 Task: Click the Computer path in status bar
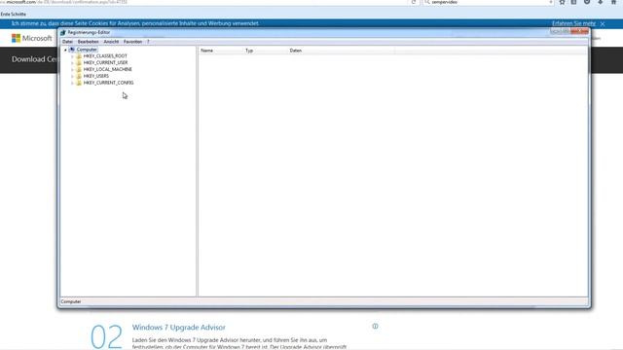(x=71, y=302)
